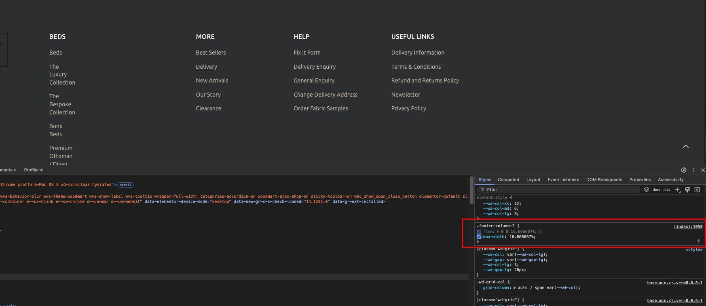Open Order Fabric Samples link
Viewport: 706px width, 306px height.
[x=321, y=108]
